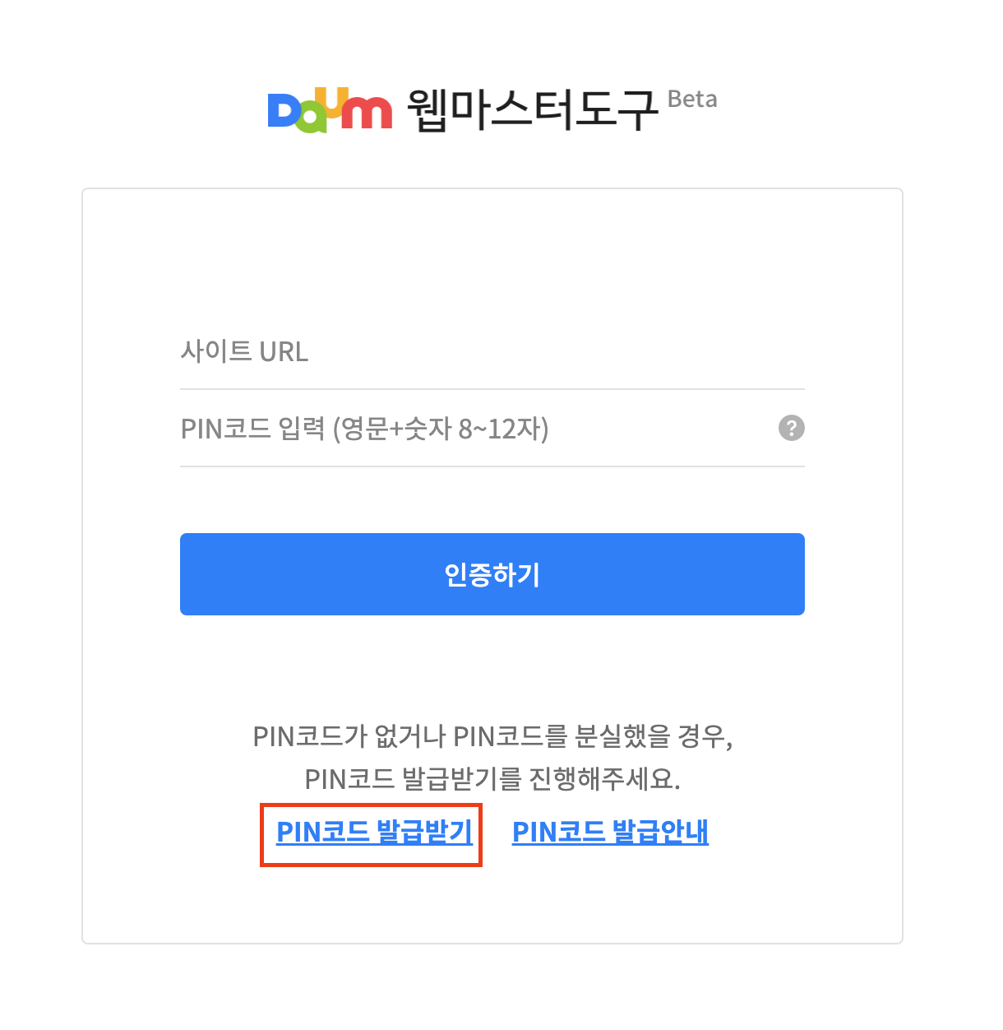Click the 웹마스터도구 title text

tap(532, 109)
